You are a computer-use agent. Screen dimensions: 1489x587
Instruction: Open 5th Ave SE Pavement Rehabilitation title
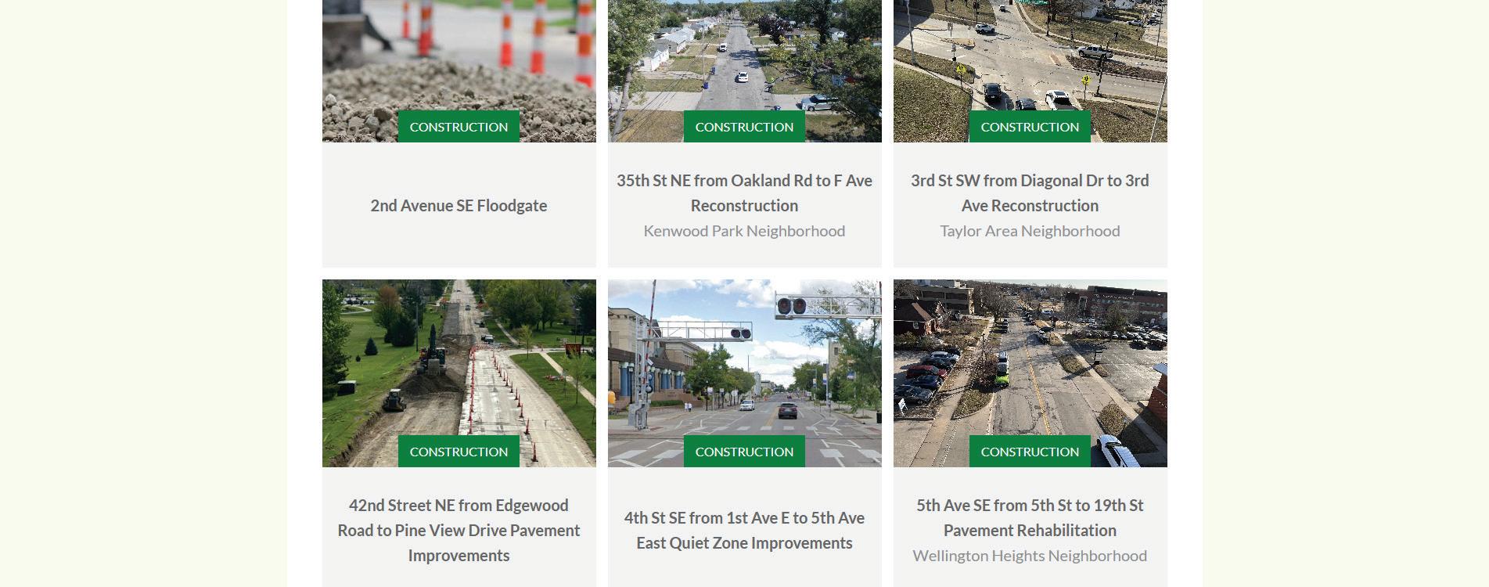1030,518
